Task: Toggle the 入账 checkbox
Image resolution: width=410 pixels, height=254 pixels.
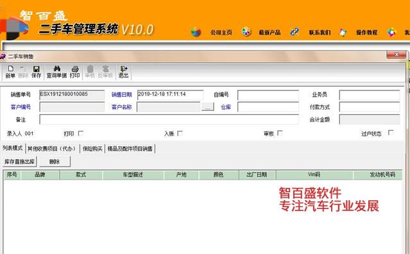Action: click(180, 133)
